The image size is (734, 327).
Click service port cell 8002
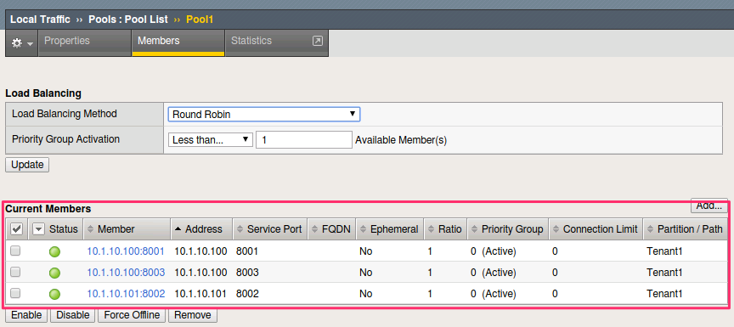pos(247,294)
